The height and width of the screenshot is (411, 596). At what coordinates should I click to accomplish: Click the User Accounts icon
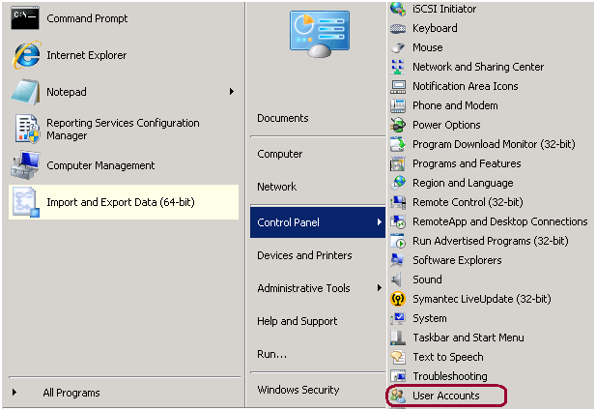398,396
